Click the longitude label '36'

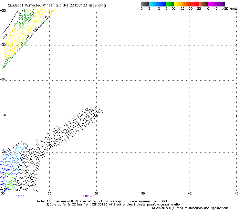[x=96, y=194]
